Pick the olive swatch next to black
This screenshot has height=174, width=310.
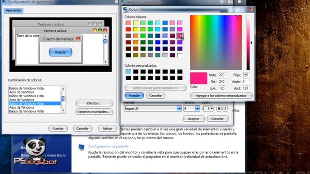point(136,55)
